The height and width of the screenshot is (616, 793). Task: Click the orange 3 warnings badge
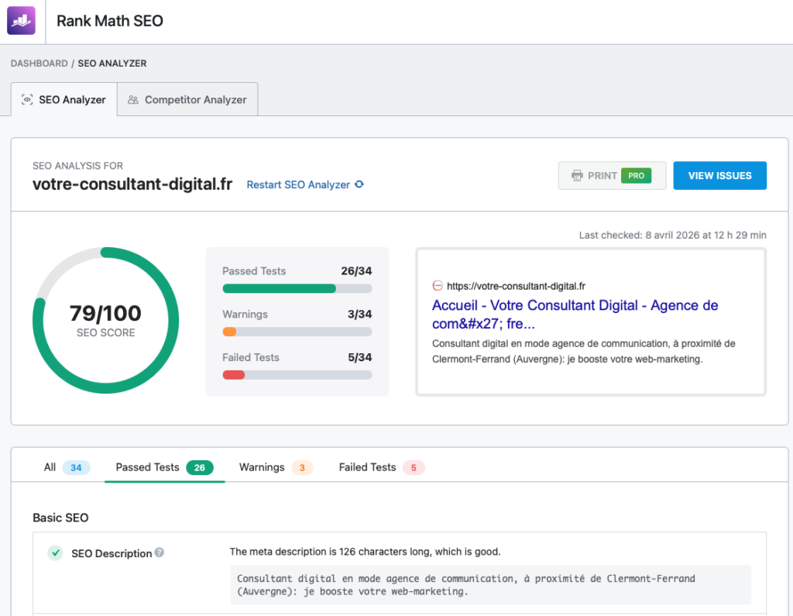click(x=302, y=468)
